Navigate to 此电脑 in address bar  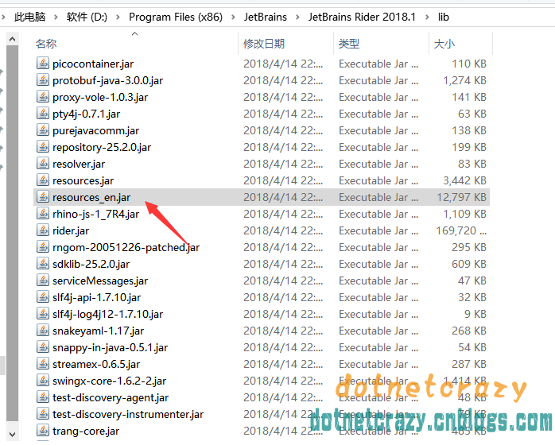30,17
